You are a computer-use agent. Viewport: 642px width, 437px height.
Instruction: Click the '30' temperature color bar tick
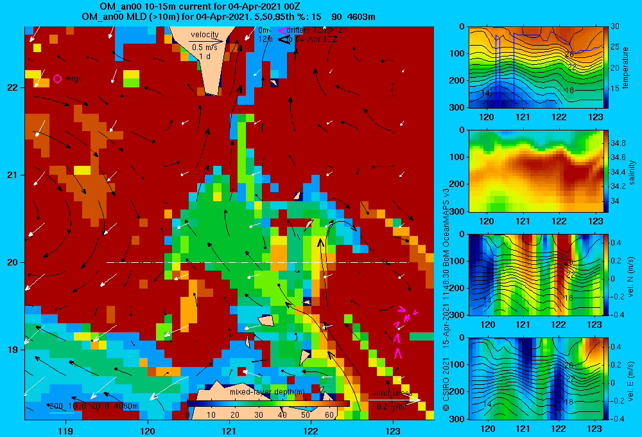(615, 26)
